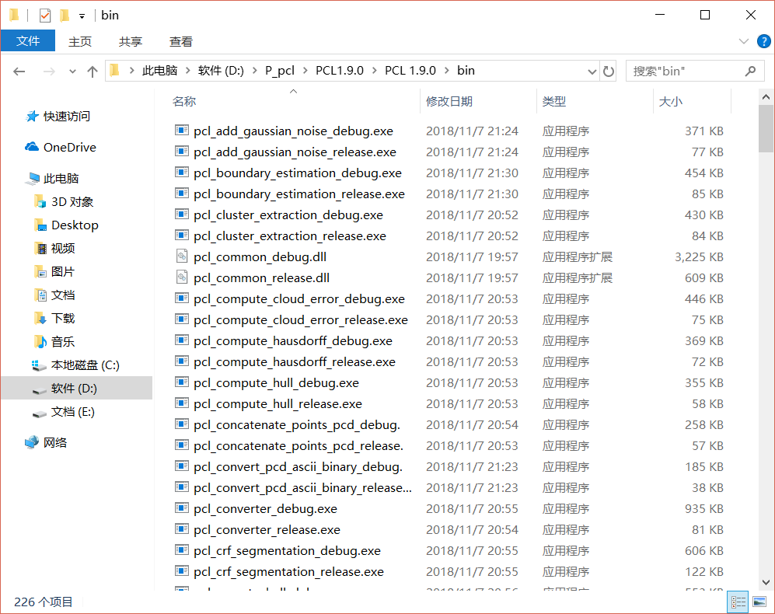
Task: Click the New folder icon in title bar
Action: point(65,16)
